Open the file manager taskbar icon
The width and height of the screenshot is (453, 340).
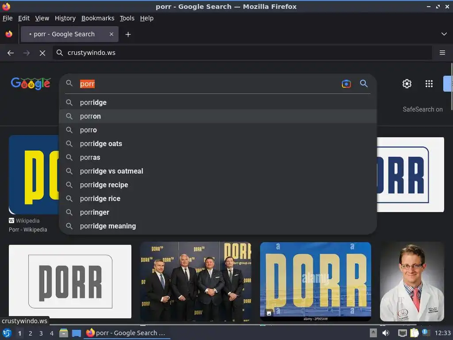64,333
